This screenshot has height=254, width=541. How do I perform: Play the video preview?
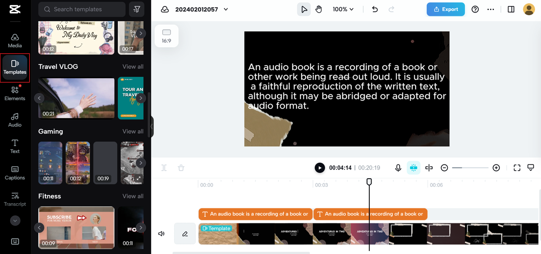click(x=320, y=168)
